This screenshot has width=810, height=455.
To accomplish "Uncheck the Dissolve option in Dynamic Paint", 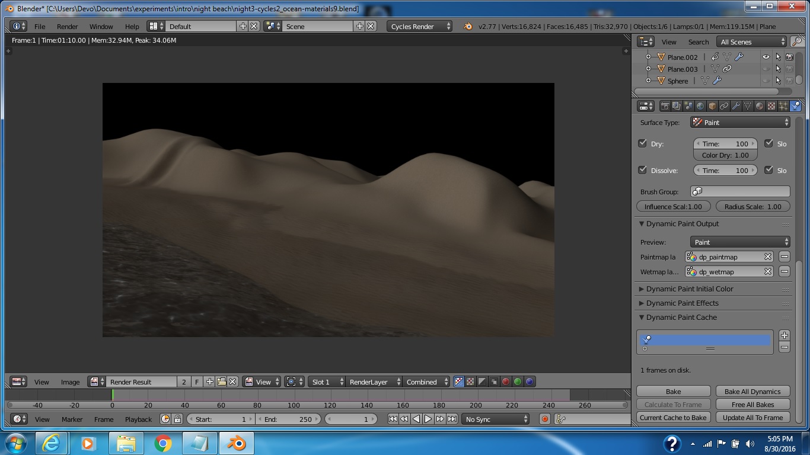I will 642,170.
